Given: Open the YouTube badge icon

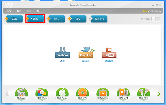Looking at the screenshot, I should [x=109, y=53].
